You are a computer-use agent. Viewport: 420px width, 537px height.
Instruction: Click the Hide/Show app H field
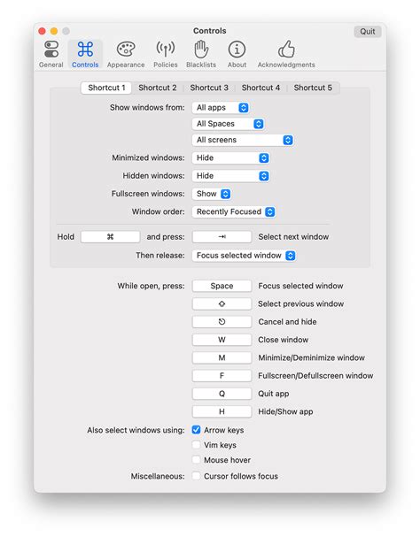(x=222, y=411)
